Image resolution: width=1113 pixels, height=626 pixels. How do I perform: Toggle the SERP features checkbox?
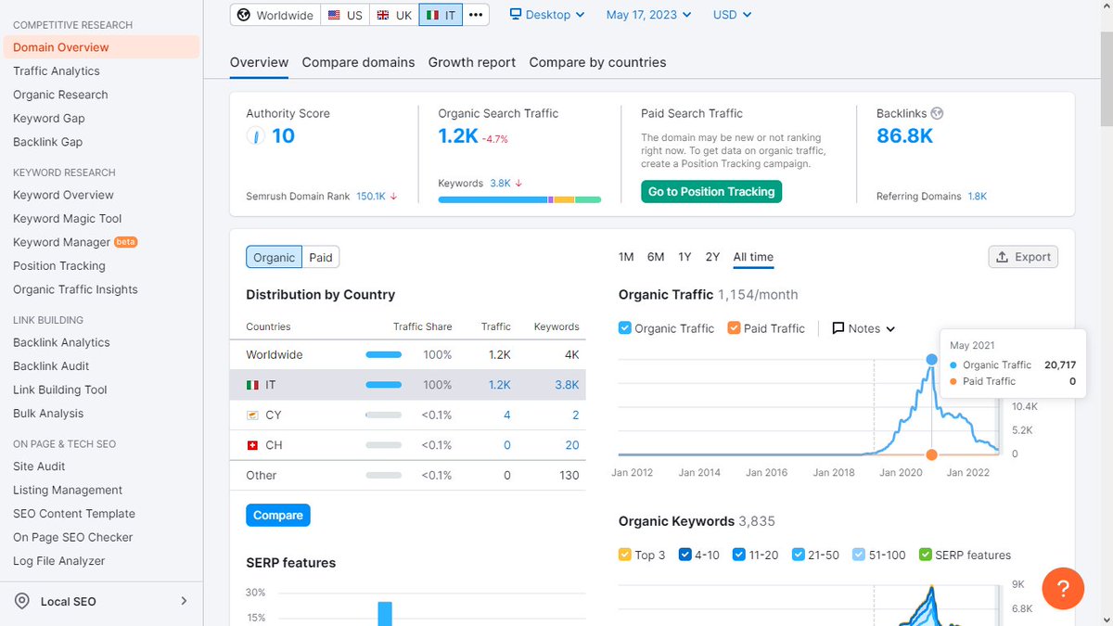(x=926, y=555)
